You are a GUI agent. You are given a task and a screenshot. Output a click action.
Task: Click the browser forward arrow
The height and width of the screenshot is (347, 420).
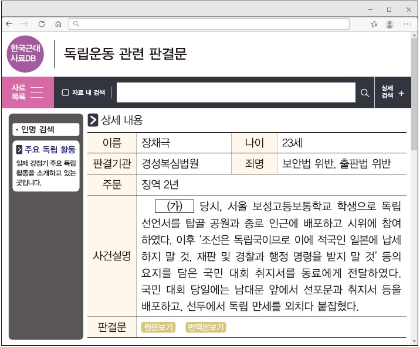[25, 24]
